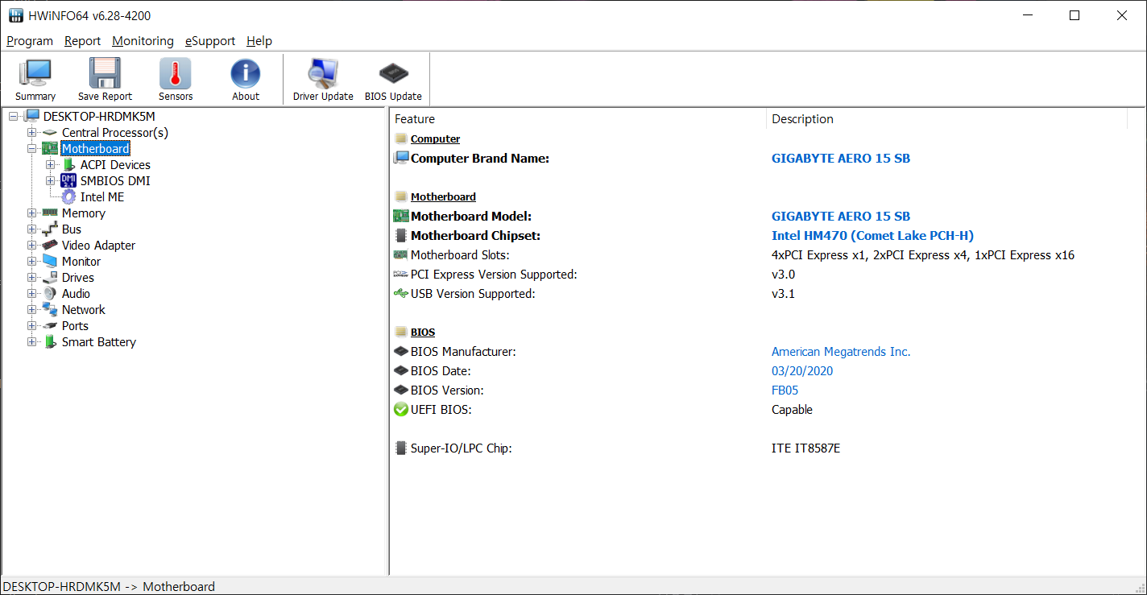Click the DESKTOP-HRDMK5M computer icon in tree
1147x595 pixels.
tap(31, 117)
